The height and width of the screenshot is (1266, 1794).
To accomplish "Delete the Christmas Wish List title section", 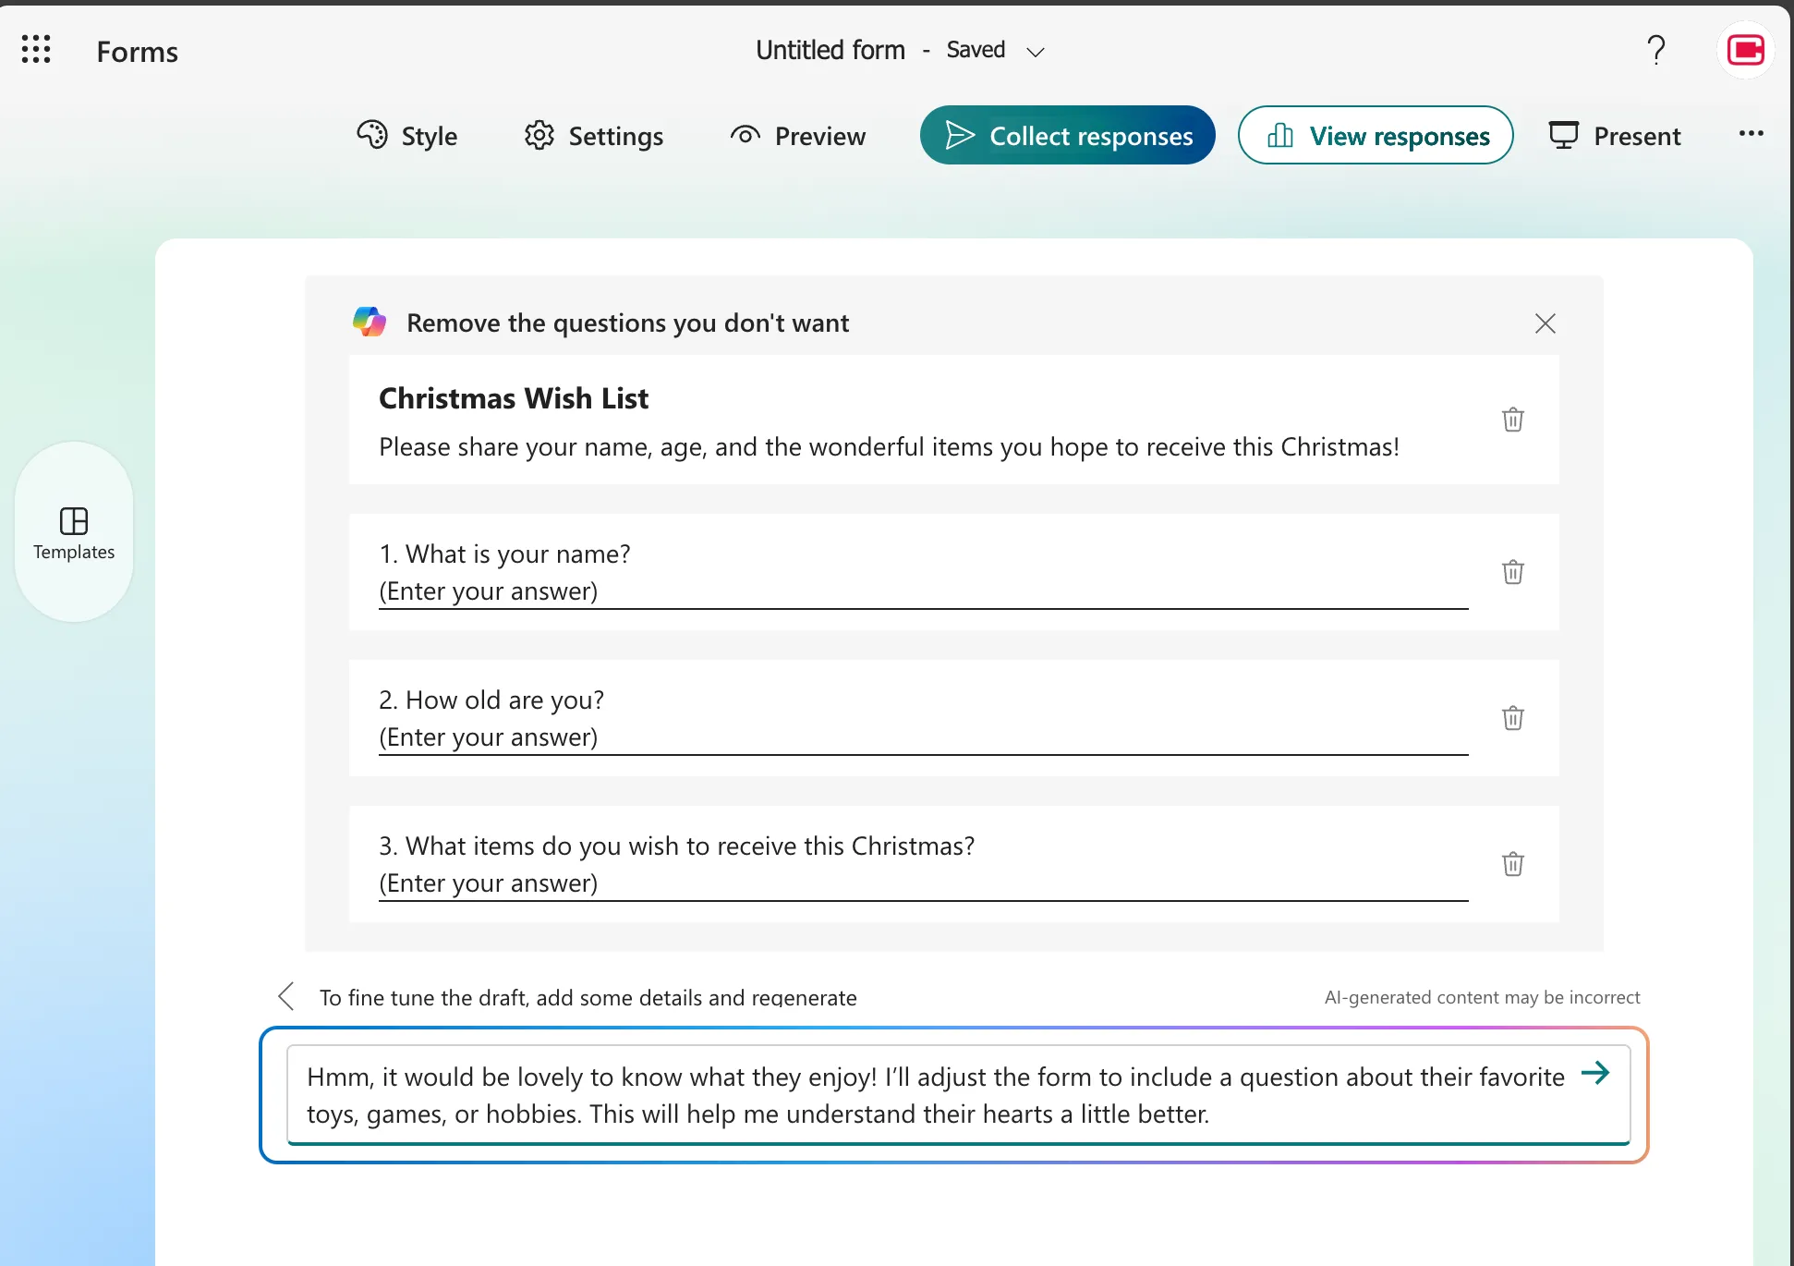I will [1512, 419].
